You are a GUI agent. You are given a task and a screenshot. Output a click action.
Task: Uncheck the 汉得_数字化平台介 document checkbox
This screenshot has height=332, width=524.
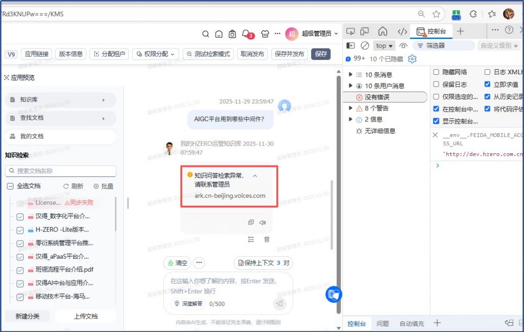20,217
